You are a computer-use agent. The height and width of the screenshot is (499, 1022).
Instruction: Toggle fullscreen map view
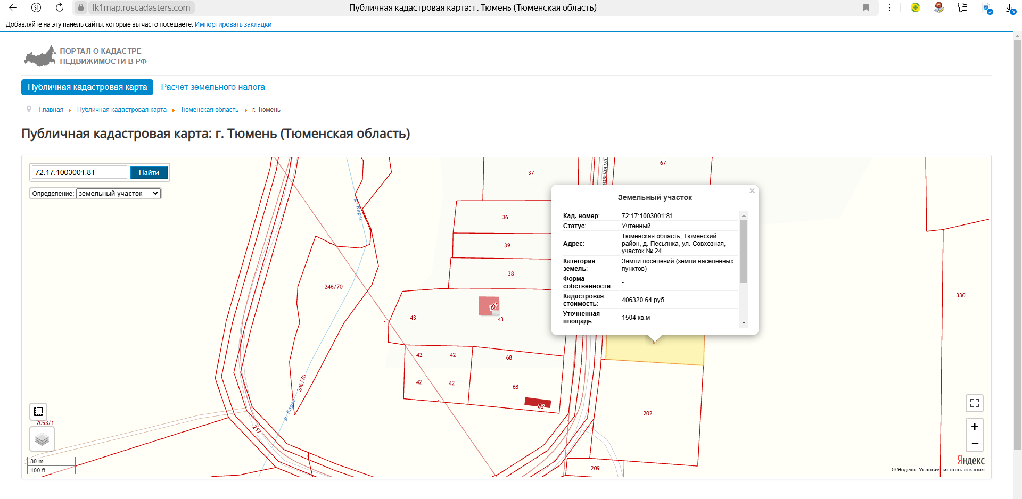[974, 403]
